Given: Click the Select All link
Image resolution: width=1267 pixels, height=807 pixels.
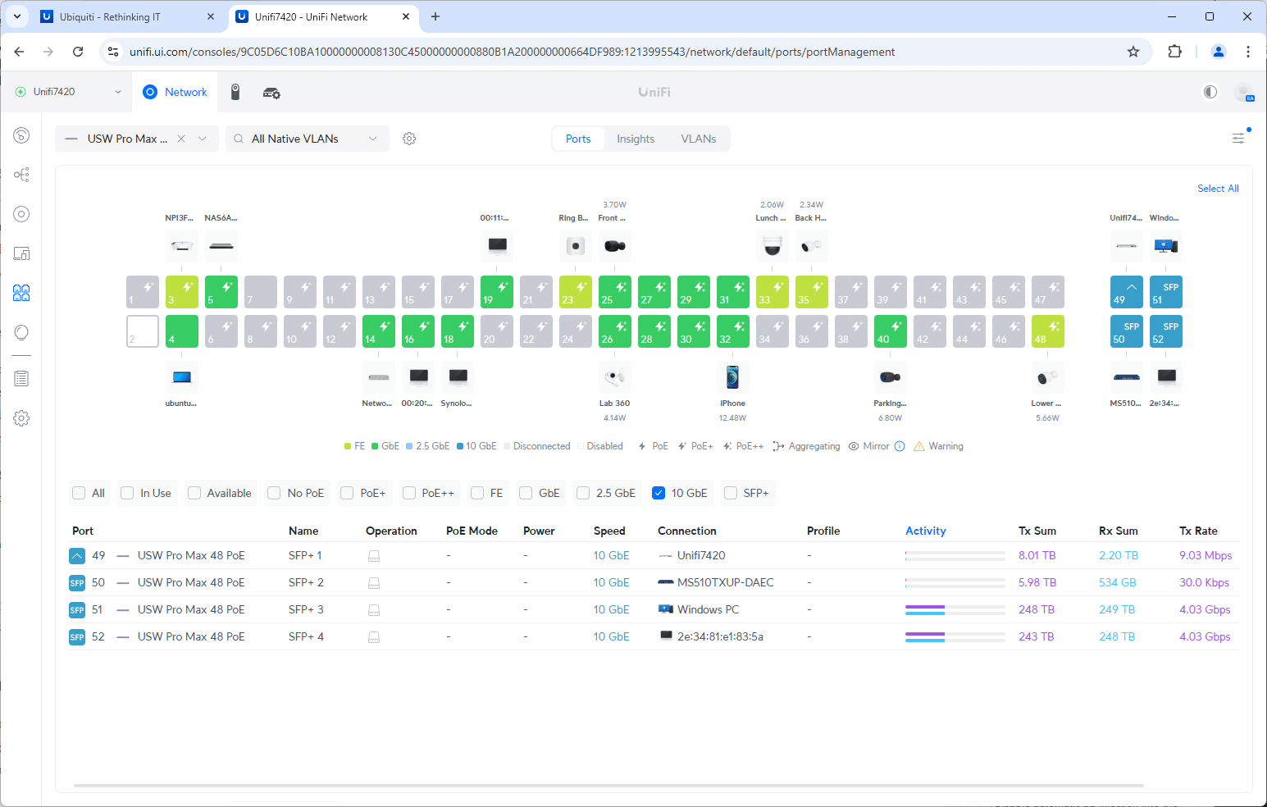Looking at the screenshot, I should click(x=1218, y=189).
